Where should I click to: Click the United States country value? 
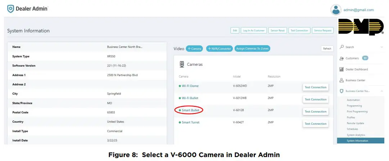click(116, 121)
